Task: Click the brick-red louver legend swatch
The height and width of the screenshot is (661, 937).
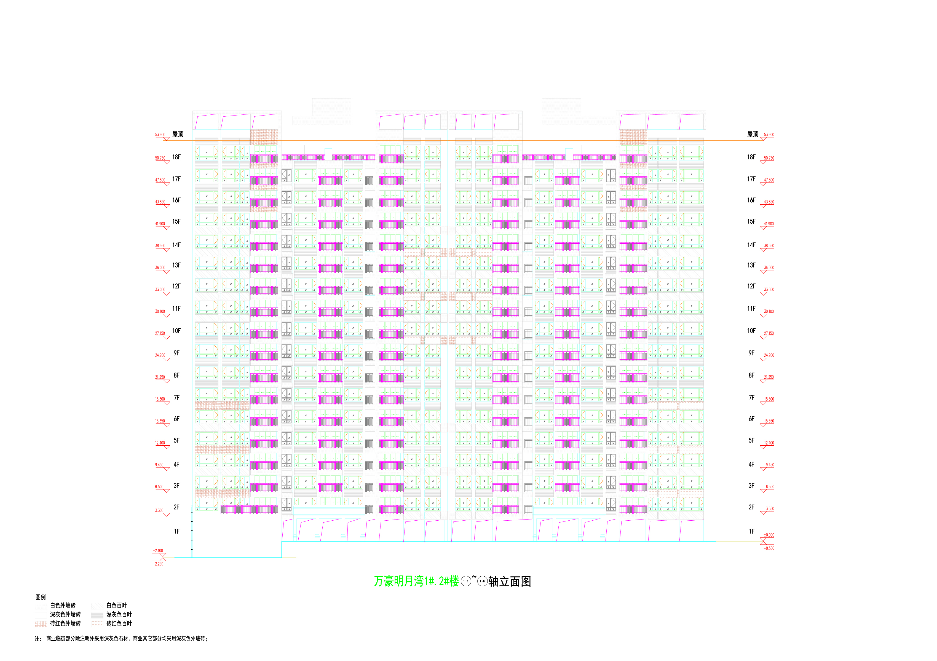Action: (97, 624)
